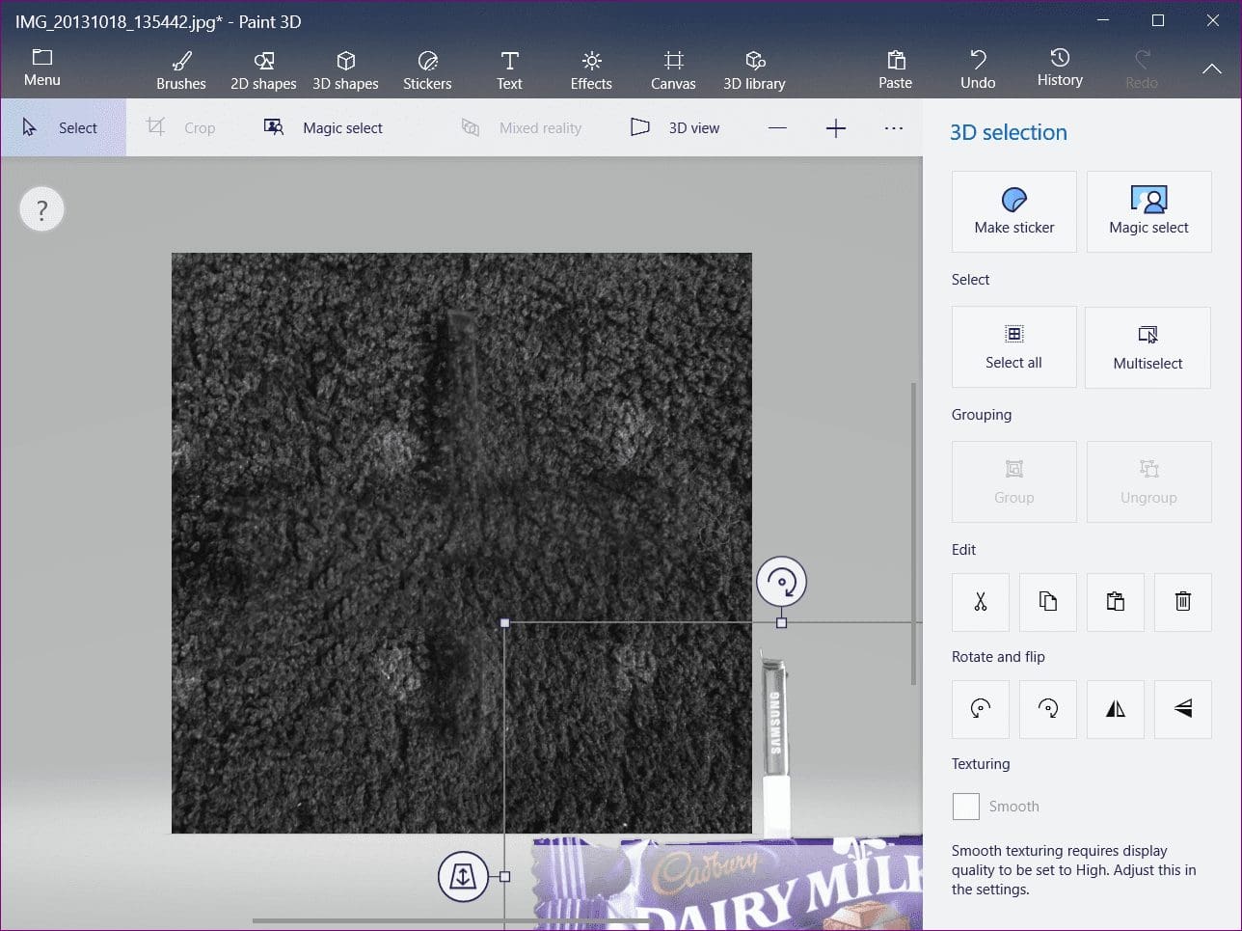Copy the selection using copy icon
1242x931 pixels.
[x=1048, y=602]
